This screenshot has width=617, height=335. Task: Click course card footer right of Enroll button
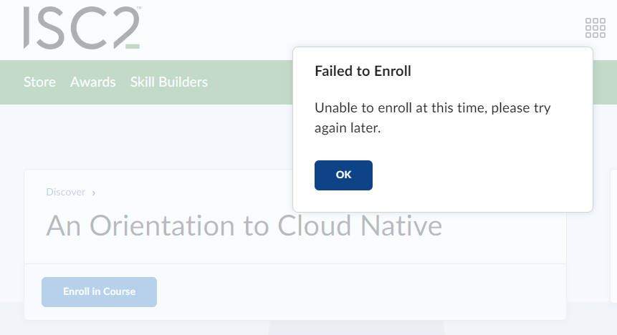[358, 291]
